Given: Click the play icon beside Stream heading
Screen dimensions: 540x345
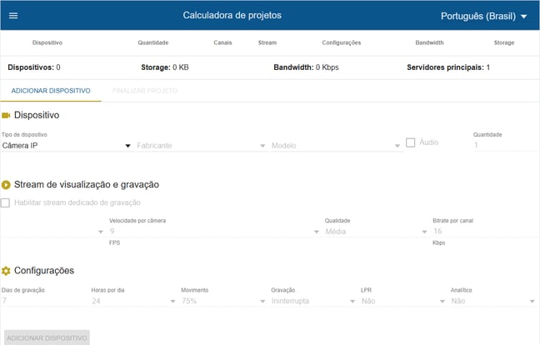Looking at the screenshot, I should tap(7, 185).
